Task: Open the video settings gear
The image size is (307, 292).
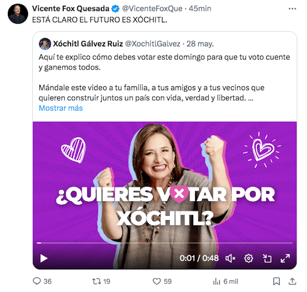Action: (249, 258)
